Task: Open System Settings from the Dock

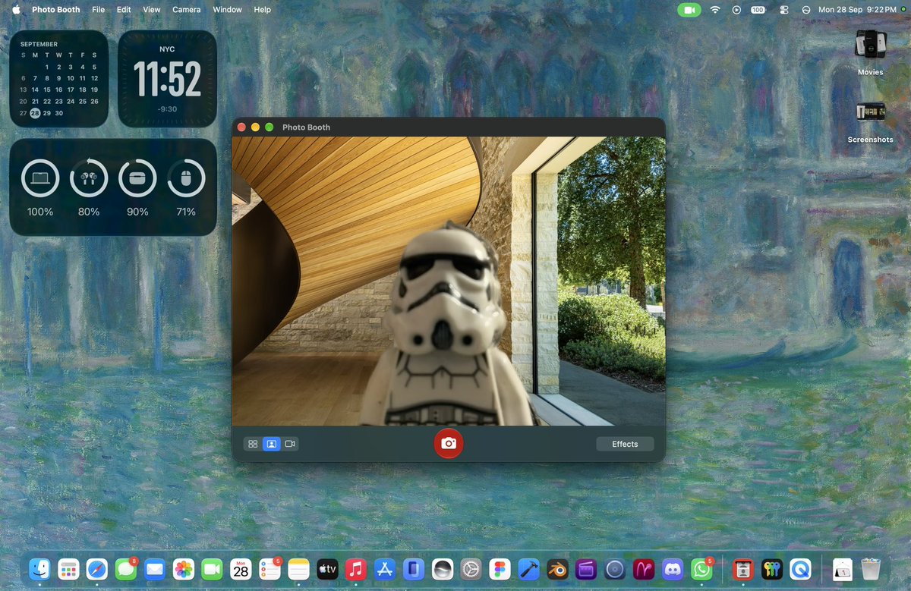Action: tap(471, 569)
